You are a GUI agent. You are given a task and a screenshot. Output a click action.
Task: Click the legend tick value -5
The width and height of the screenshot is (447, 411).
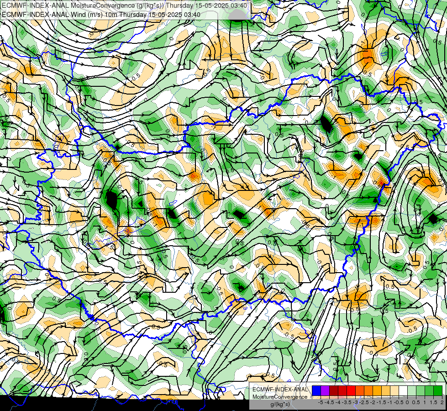[321, 402]
